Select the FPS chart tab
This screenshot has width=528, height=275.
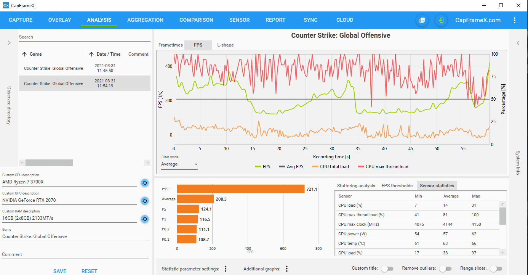pos(198,45)
